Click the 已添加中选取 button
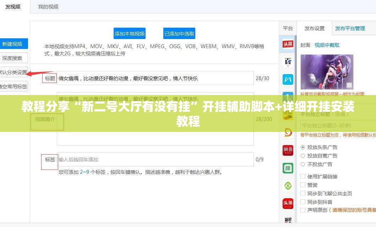The height and width of the screenshot is (227, 376). [179, 34]
